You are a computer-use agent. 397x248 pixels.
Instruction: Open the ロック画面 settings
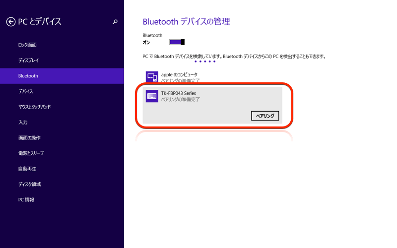click(x=27, y=45)
